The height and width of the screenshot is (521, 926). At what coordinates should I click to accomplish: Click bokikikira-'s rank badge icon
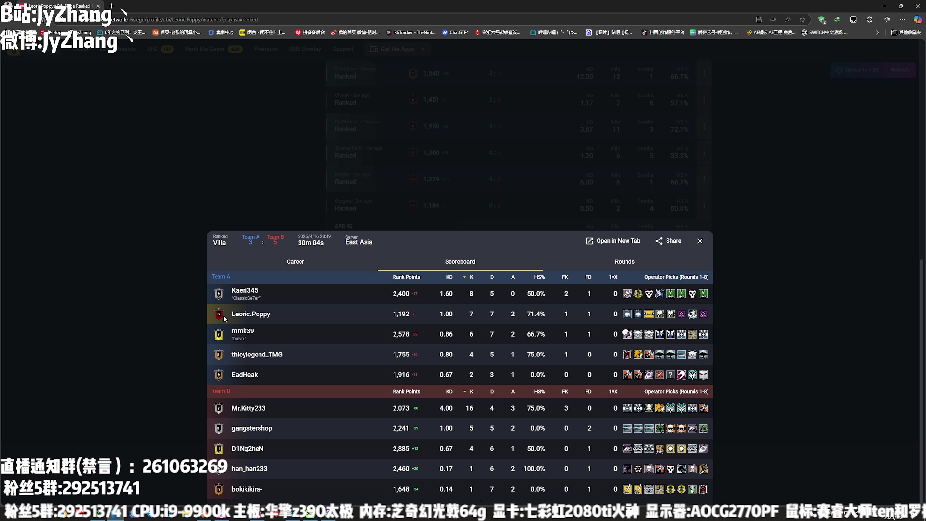pyautogui.click(x=218, y=489)
